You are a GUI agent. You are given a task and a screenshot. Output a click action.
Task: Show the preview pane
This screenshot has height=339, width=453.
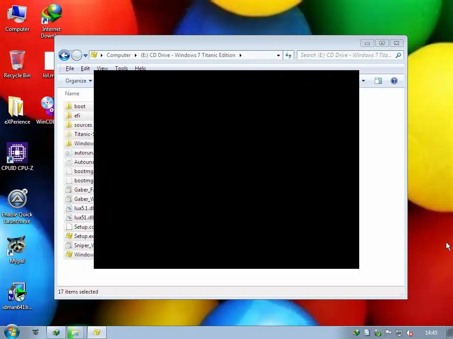point(378,81)
